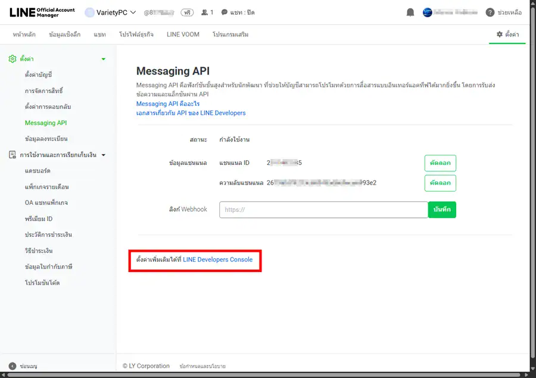
Task: Open พรีเมียม ID in the sidebar
Action: [x=39, y=218]
